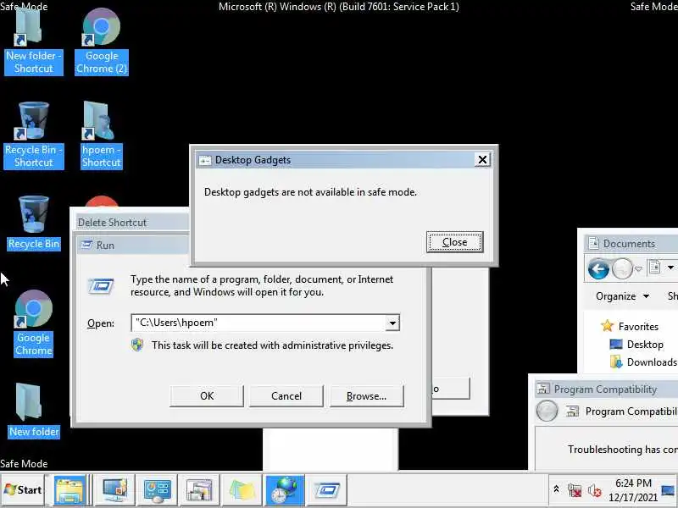Open the Control Panel taskbar icon
The image size is (678, 508).
pos(157,490)
